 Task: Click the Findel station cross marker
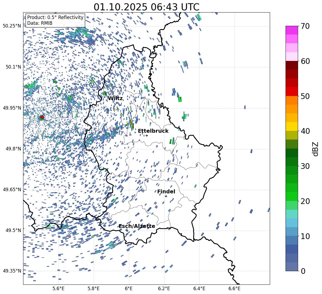[x=166, y=196]
